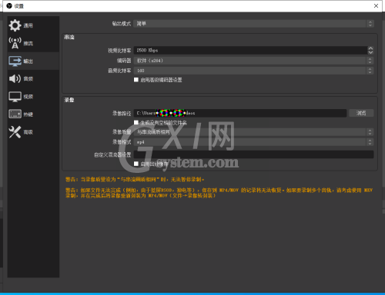This screenshot has width=385, height=295.
Task: Click the OBS logo in the title bar
Action: [x=9, y=6]
